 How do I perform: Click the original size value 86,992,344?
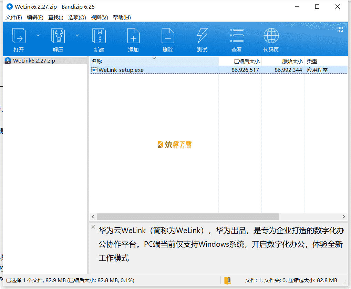(x=288, y=70)
